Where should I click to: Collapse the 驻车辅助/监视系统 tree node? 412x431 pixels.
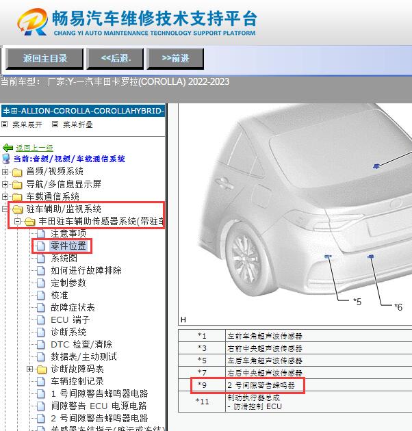[x=5, y=209]
